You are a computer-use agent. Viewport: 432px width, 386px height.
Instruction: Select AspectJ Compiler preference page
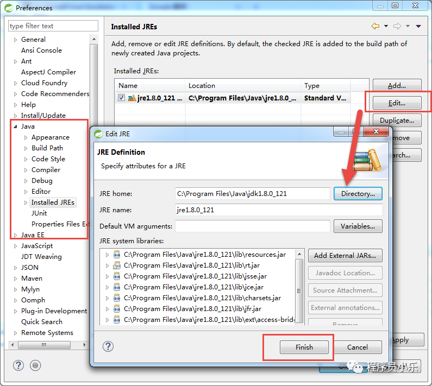[48, 72]
